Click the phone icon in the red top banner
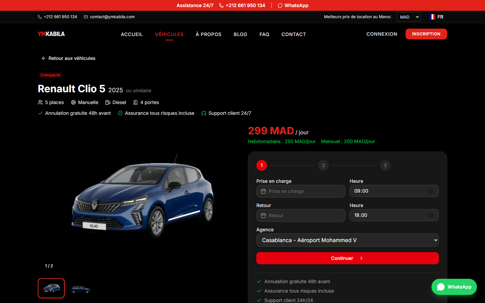Viewport: 485px width, 303px height. click(221, 5)
